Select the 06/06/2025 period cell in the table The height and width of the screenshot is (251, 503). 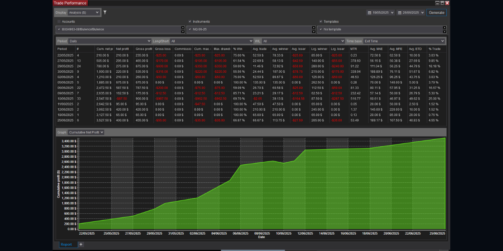click(x=66, y=88)
